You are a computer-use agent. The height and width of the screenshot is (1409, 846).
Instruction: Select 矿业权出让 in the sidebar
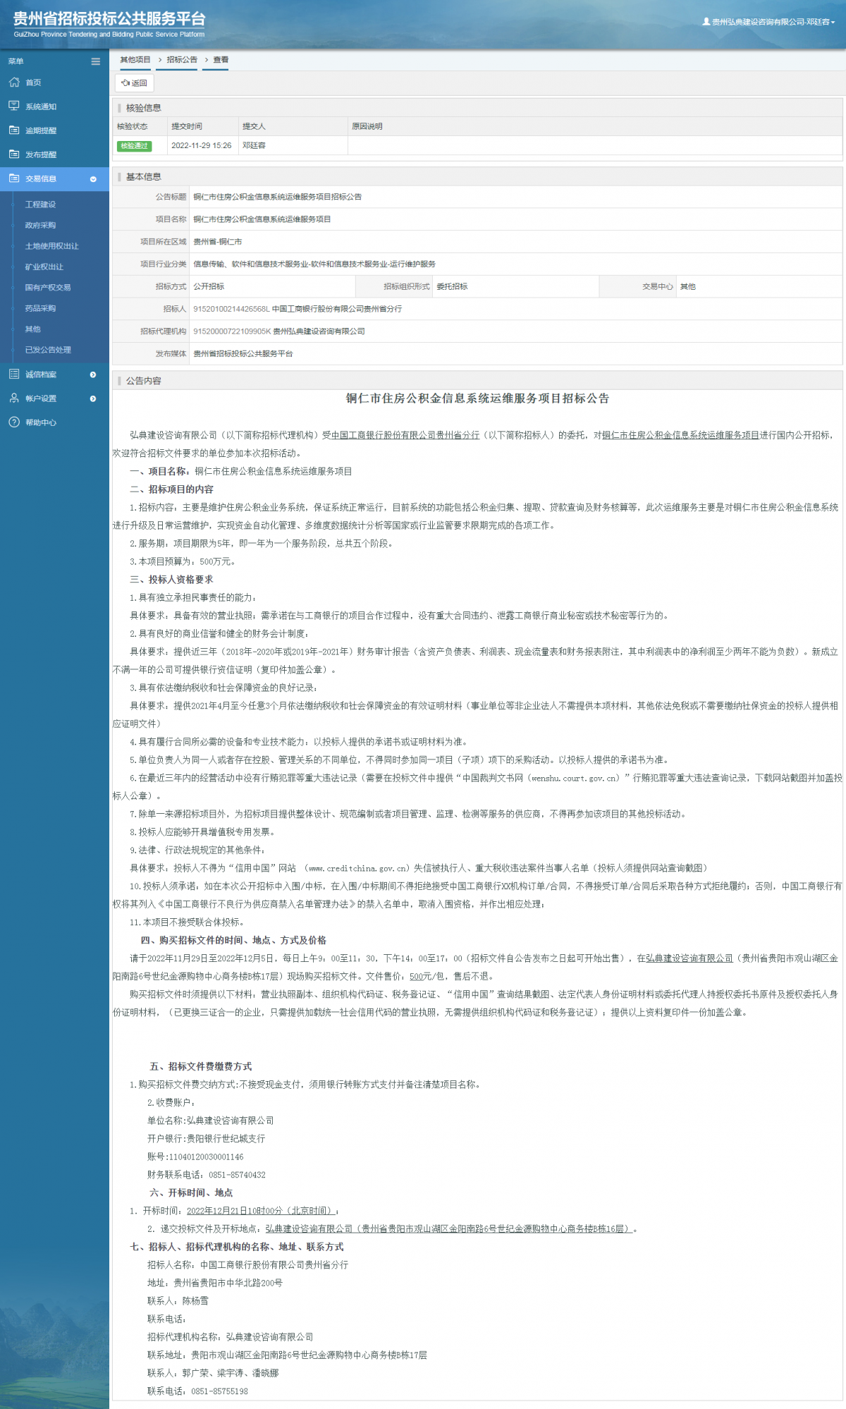pyautogui.click(x=44, y=267)
